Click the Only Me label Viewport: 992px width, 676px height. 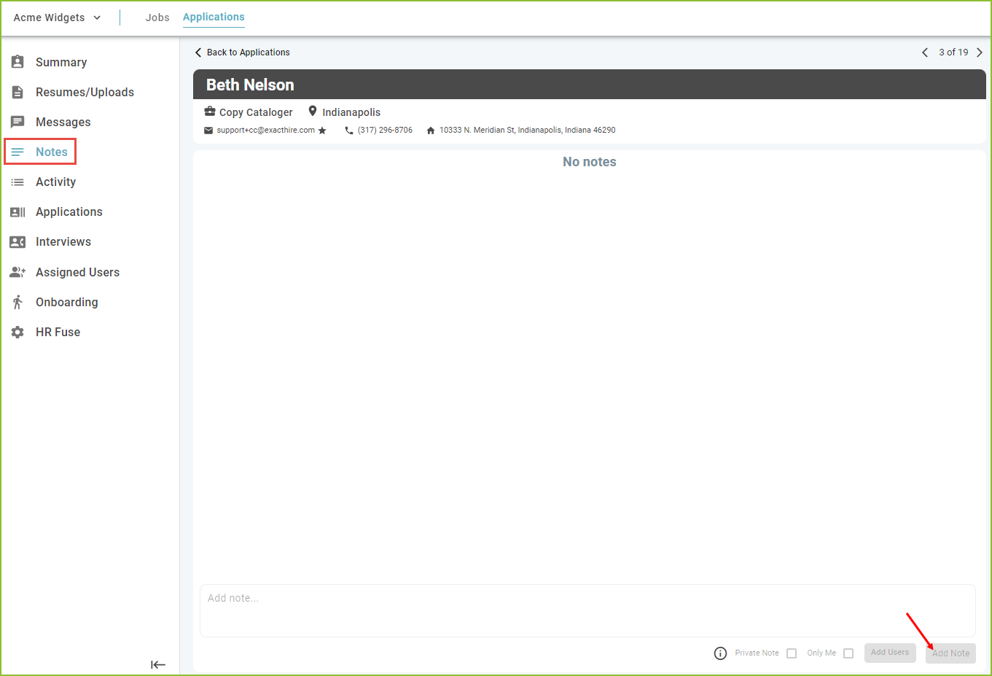pyautogui.click(x=821, y=653)
